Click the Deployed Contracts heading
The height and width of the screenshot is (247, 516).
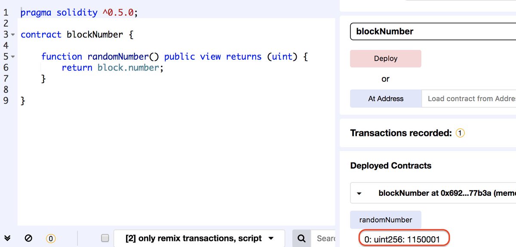pos(391,166)
